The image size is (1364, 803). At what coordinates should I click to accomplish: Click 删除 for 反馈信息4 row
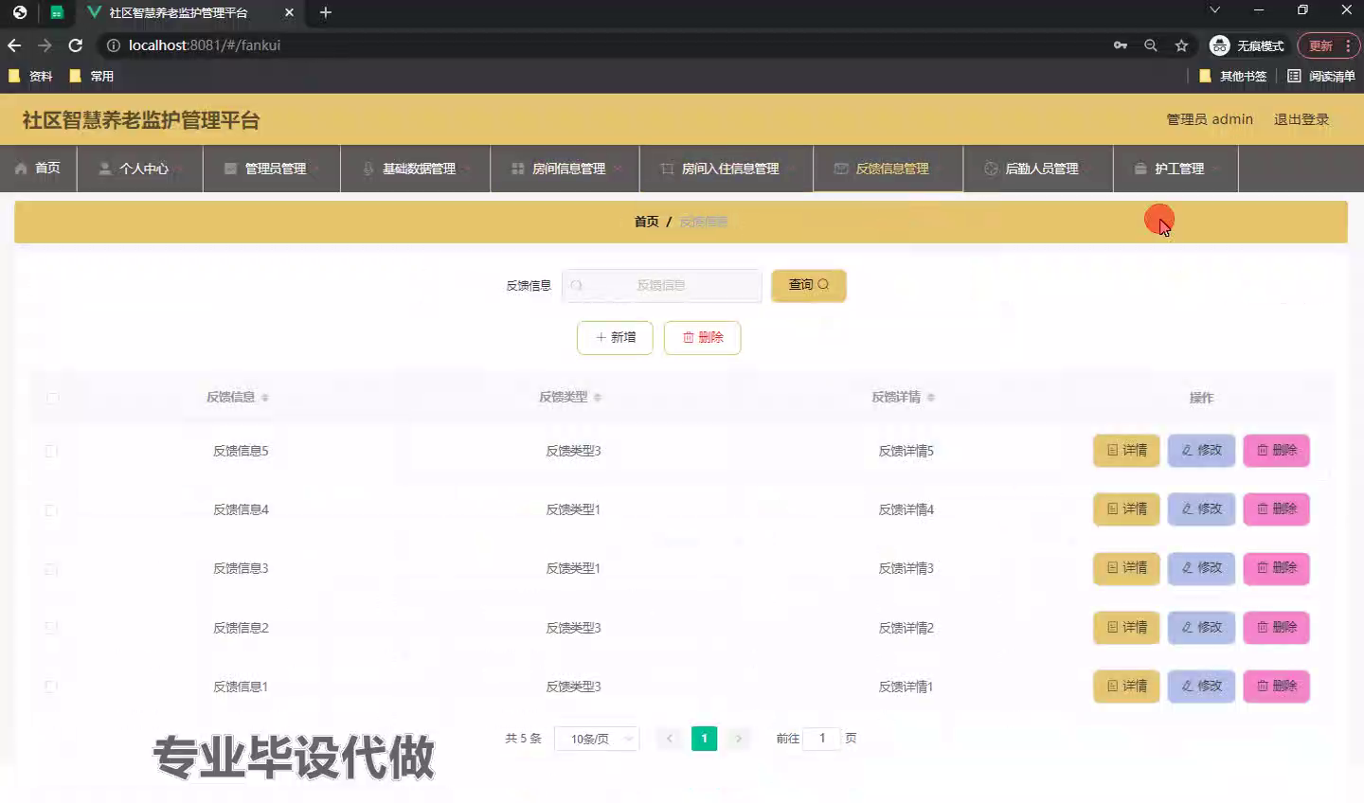click(x=1276, y=509)
